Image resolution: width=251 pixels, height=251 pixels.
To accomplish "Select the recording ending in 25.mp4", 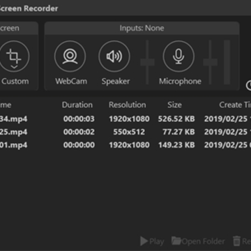I will pyautogui.click(x=125, y=132).
